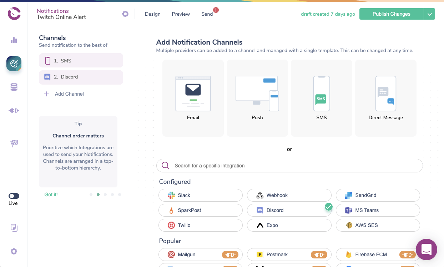444x267 pixels.
Task: Click the Publish Changes button
Action: point(391,14)
